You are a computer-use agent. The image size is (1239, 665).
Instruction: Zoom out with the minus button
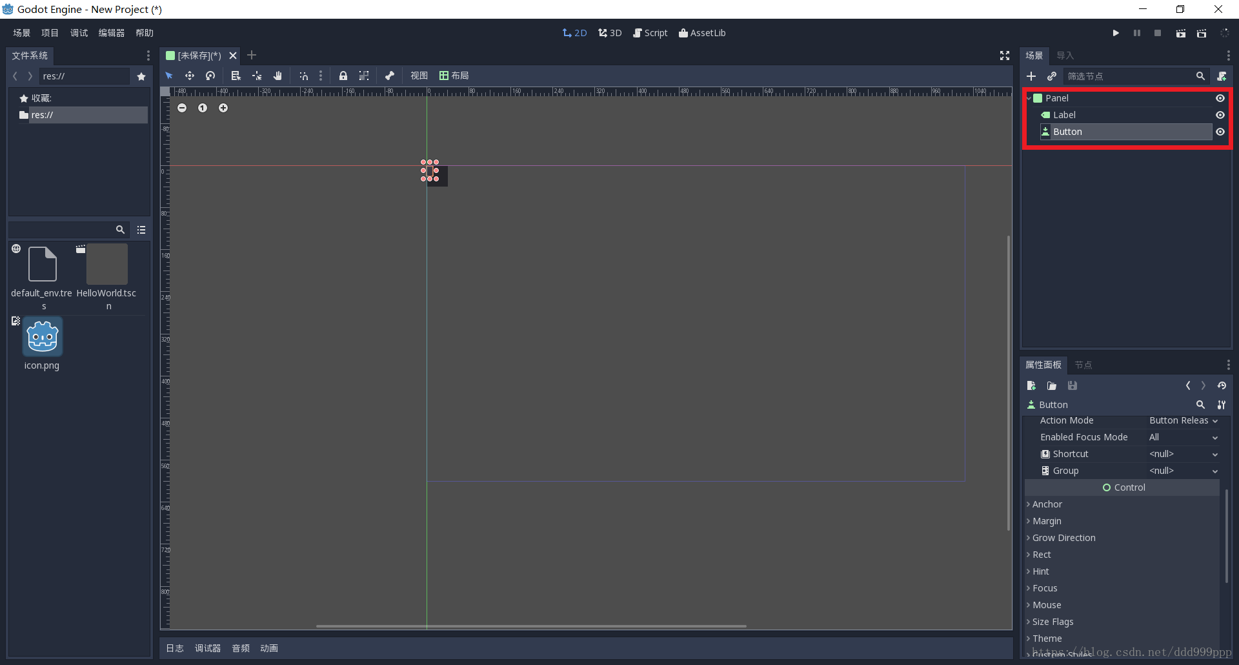(182, 108)
